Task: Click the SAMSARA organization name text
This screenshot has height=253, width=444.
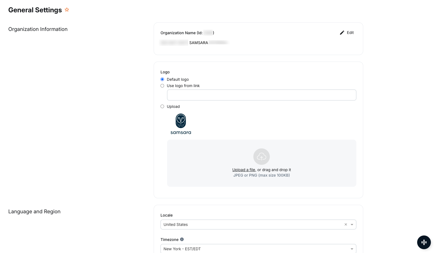Action: (x=199, y=43)
